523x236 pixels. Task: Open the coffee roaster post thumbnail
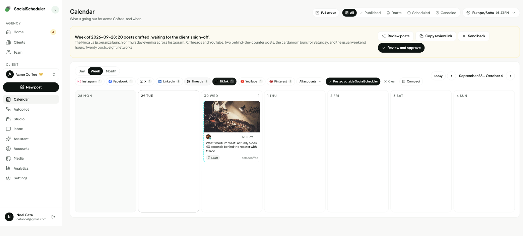232,117
